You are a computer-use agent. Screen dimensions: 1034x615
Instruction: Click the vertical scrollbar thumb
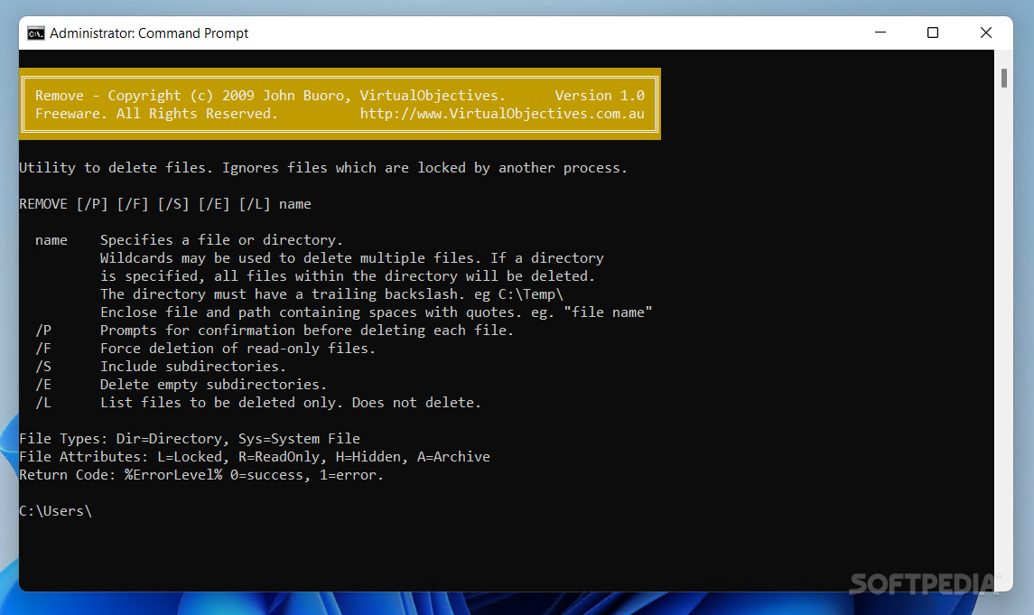1003,78
